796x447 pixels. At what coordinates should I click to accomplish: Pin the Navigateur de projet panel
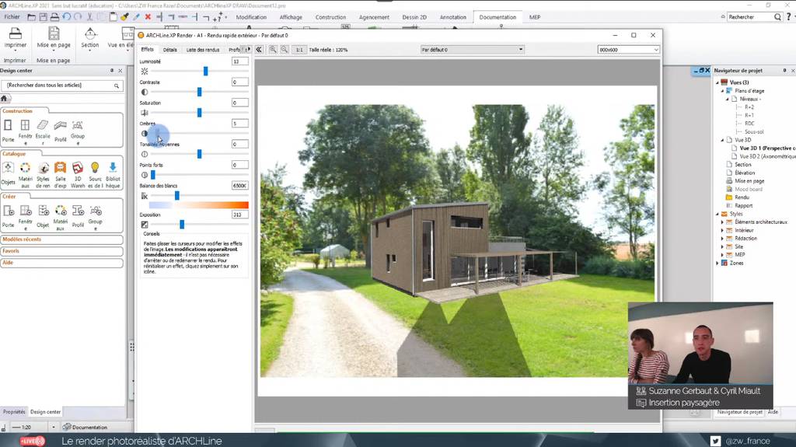pos(784,71)
